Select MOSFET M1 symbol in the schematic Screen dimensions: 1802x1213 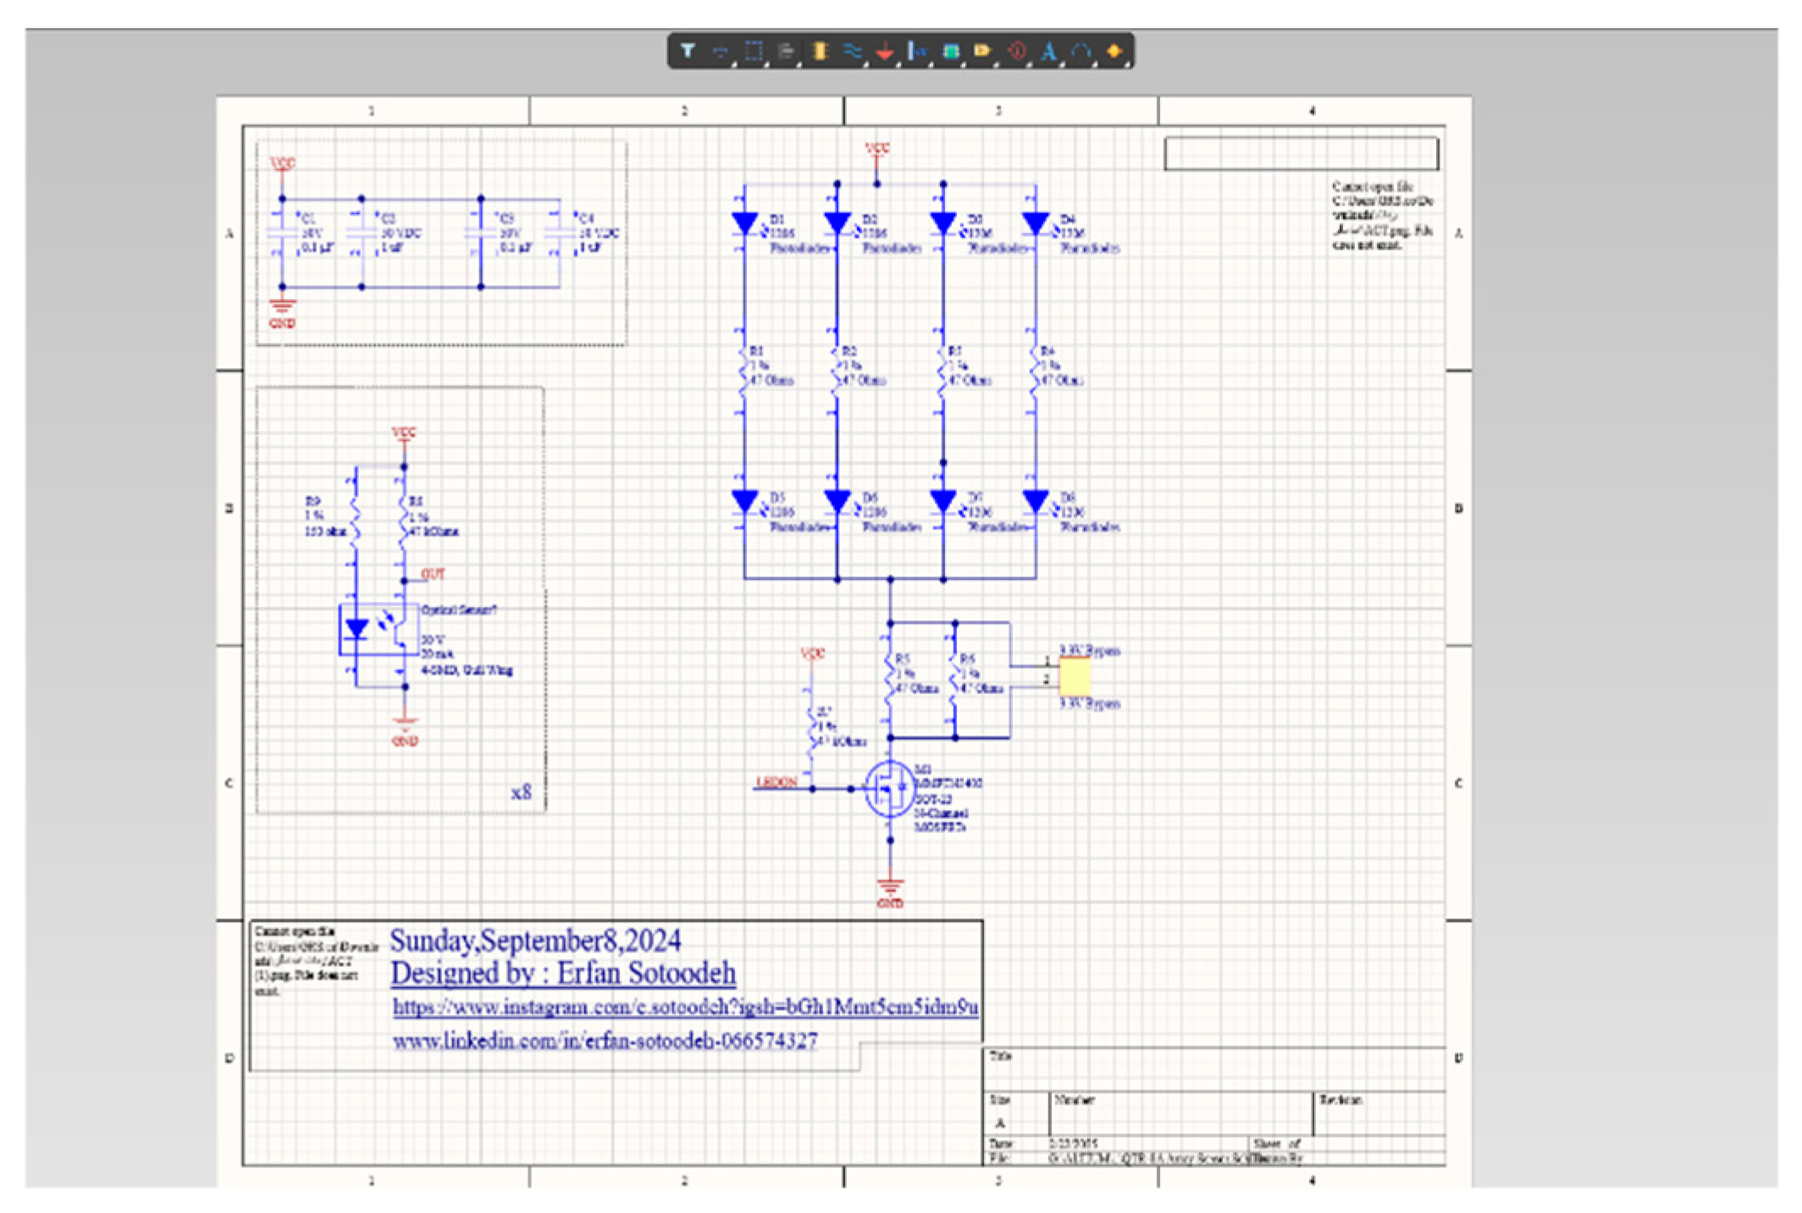click(891, 789)
